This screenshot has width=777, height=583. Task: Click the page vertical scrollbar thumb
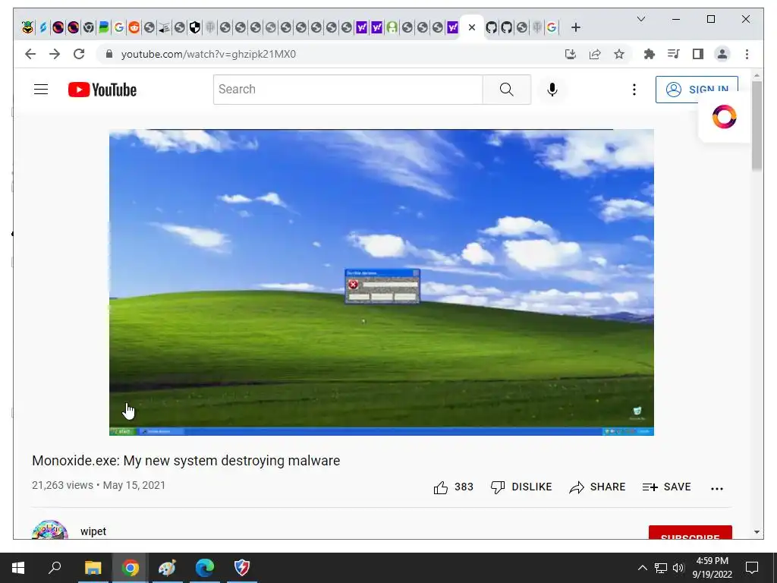(x=757, y=125)
